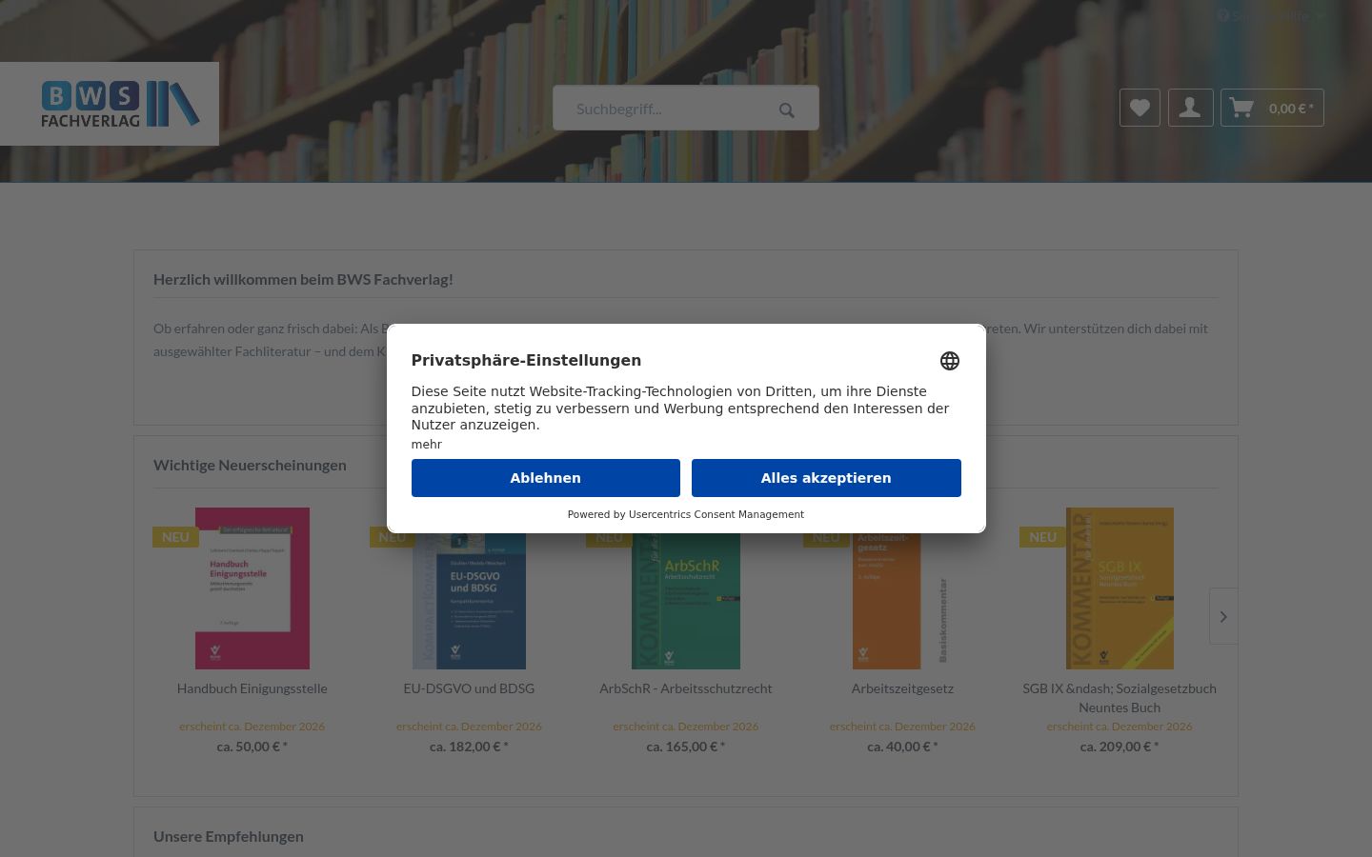1372x857 pixels.
Task: Click the price ca. 165,00 €
Action: [x=686, y=747]
